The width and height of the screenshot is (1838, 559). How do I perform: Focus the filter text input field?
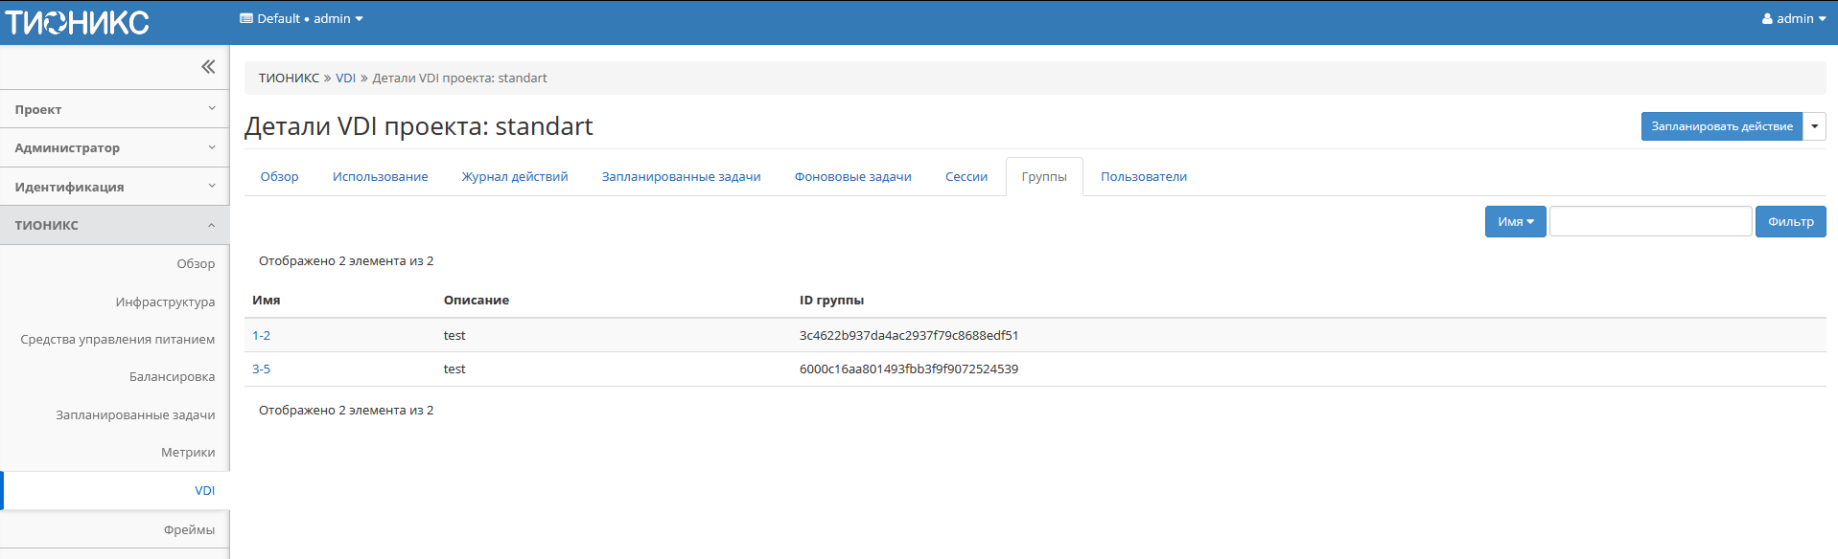[x=1650, y=222]
